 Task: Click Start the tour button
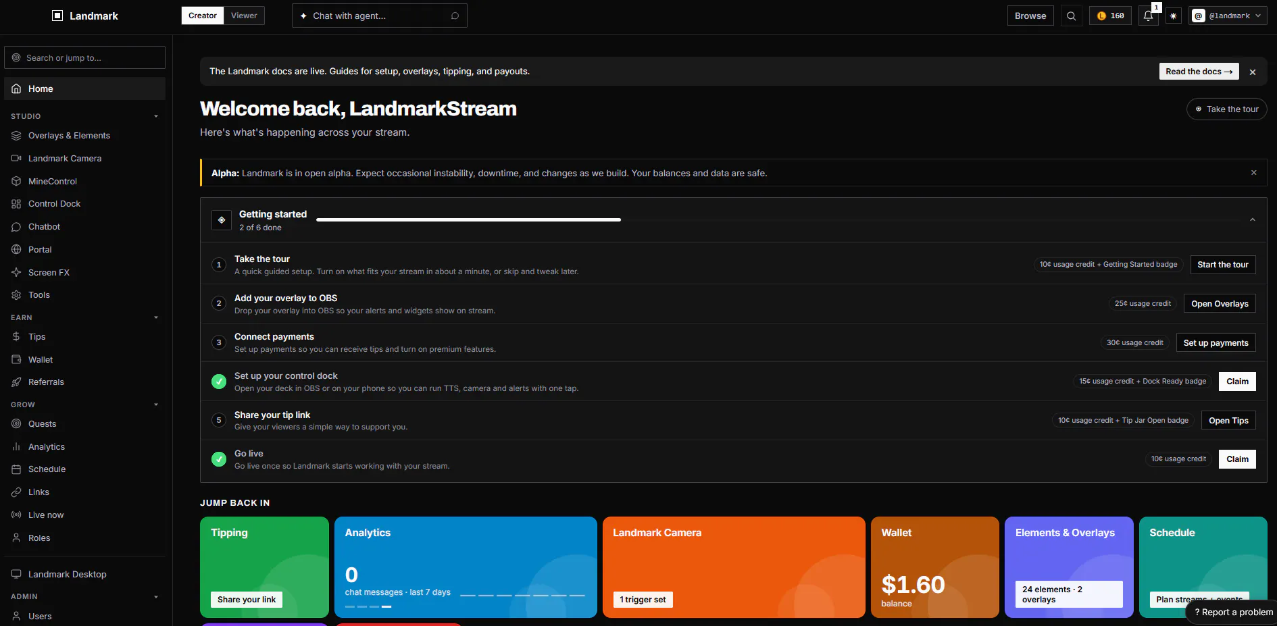click(1223, 265)
